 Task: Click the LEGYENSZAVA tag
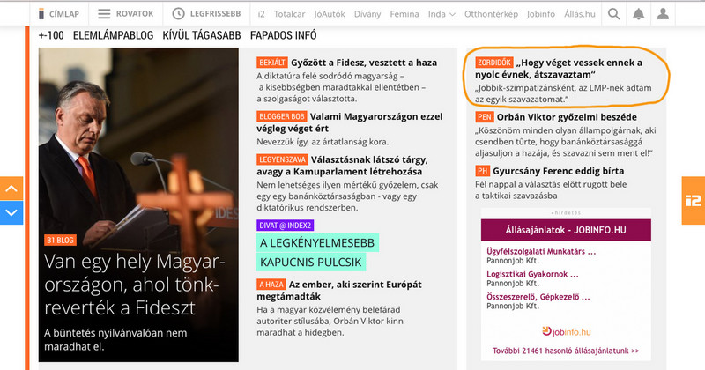point(282,159)
